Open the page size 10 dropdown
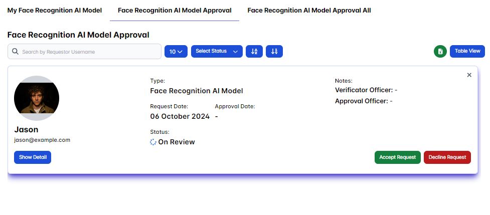Viewport: 490px width, 215px height. (x=176, y=51)
